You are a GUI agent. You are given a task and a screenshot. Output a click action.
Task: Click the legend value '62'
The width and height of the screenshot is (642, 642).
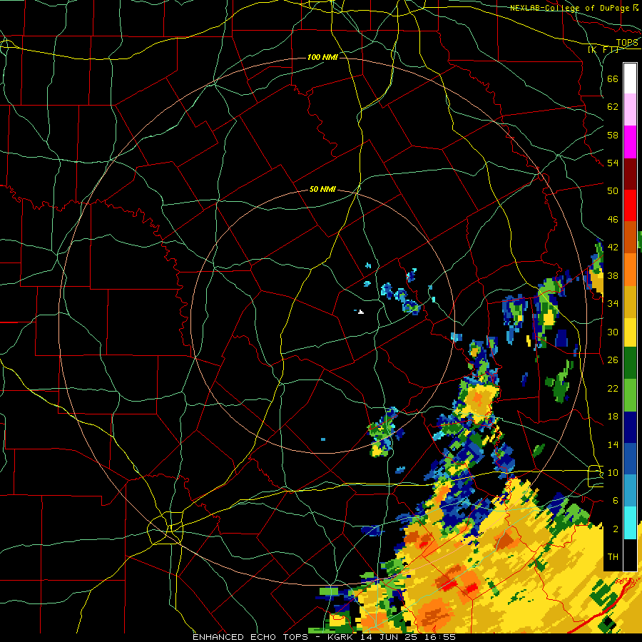pos(613,106)
